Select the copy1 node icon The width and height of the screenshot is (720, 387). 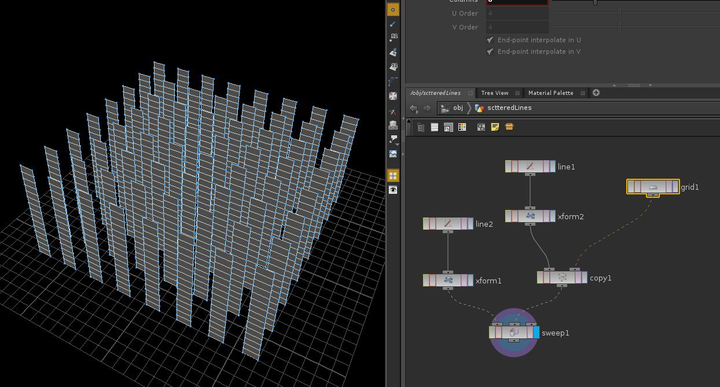[562, 278]
